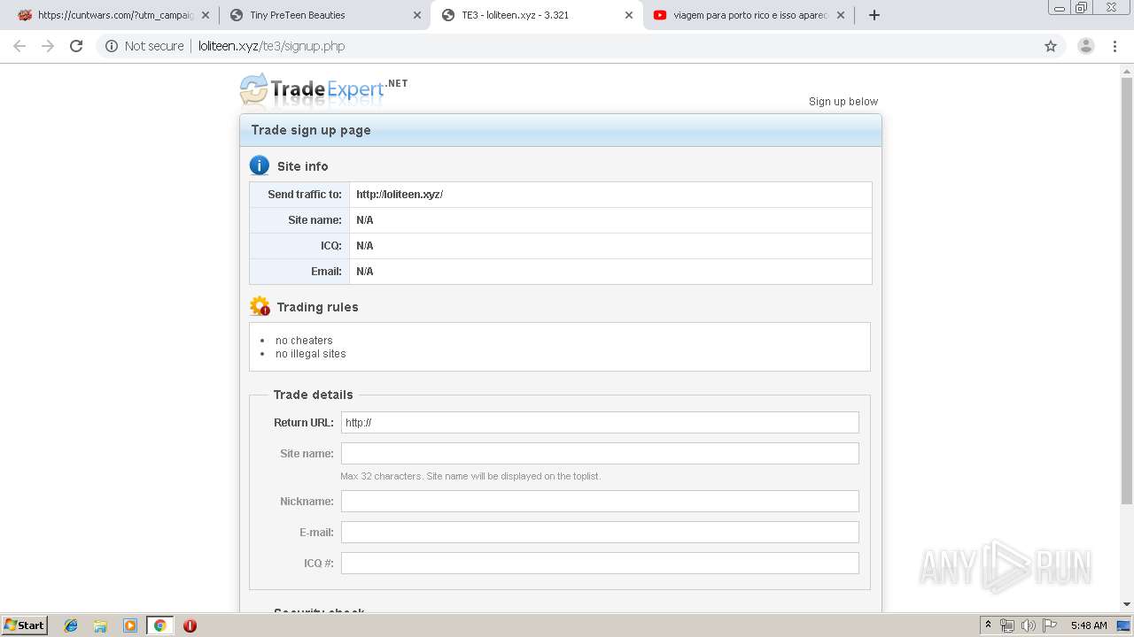Click the N/A value next to ICQ
The image size is (1134, 637).
(x=364, y=246)
